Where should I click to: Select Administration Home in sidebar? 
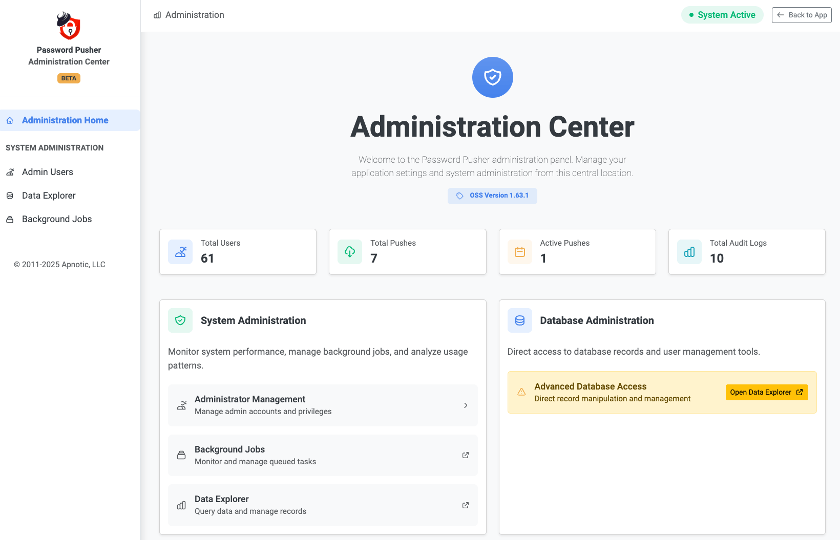(x=65, y=120)
